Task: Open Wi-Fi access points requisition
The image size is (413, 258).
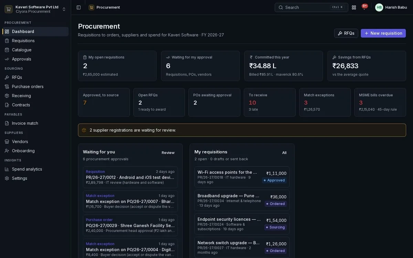Action: (242, 177)
